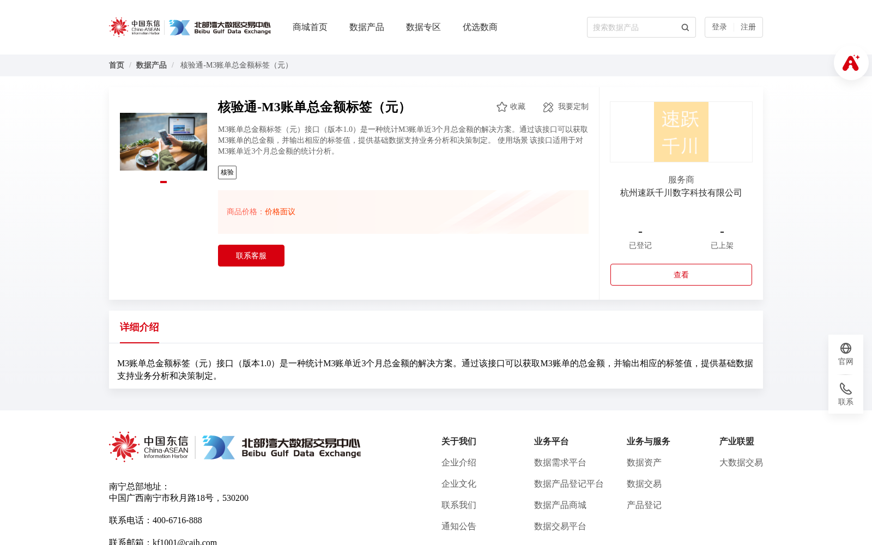Click the 业务与服务 footer heading

pos(649,441)
